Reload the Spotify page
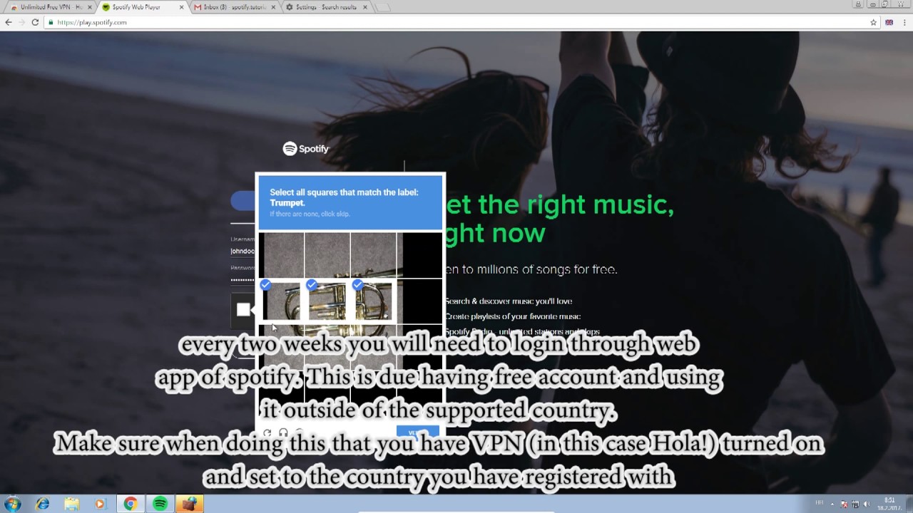Viewport: 913px width, 513px height. coord(35,22)
